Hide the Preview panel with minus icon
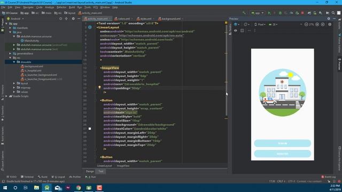Viewport: 342px width, 192px height. point(334,19)
